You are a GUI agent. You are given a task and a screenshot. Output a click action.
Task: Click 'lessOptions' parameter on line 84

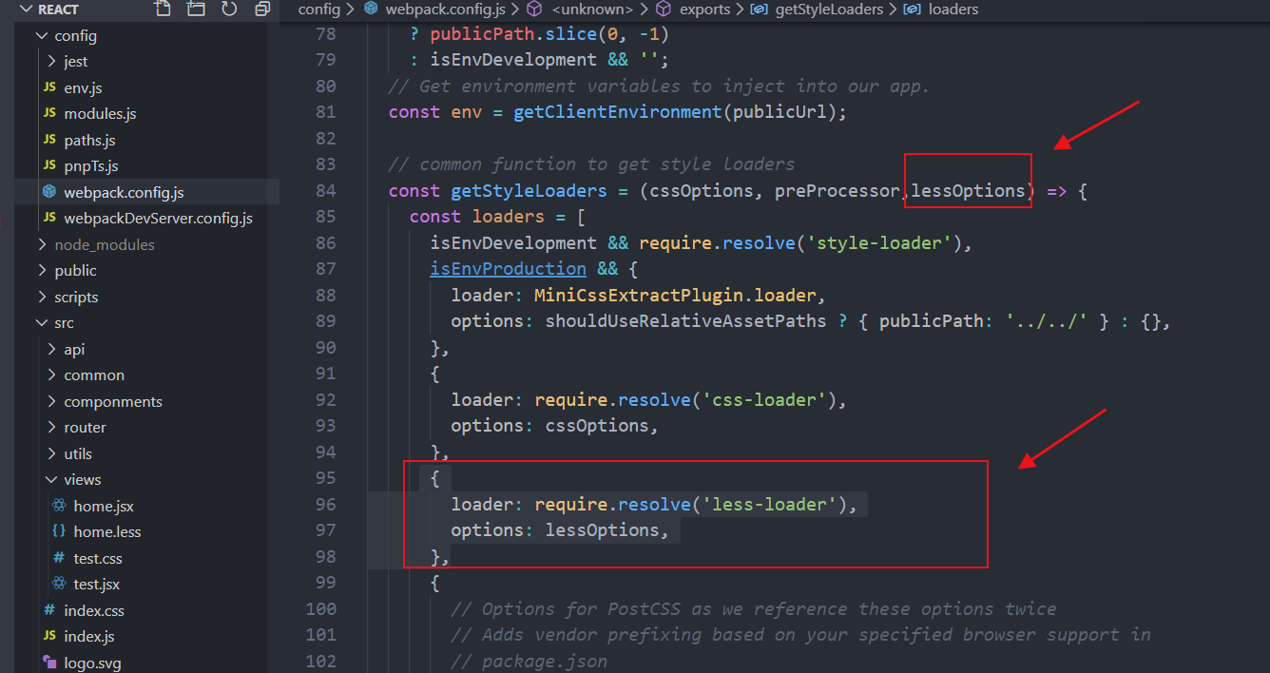pyautogui.click(x=968, y=191)
